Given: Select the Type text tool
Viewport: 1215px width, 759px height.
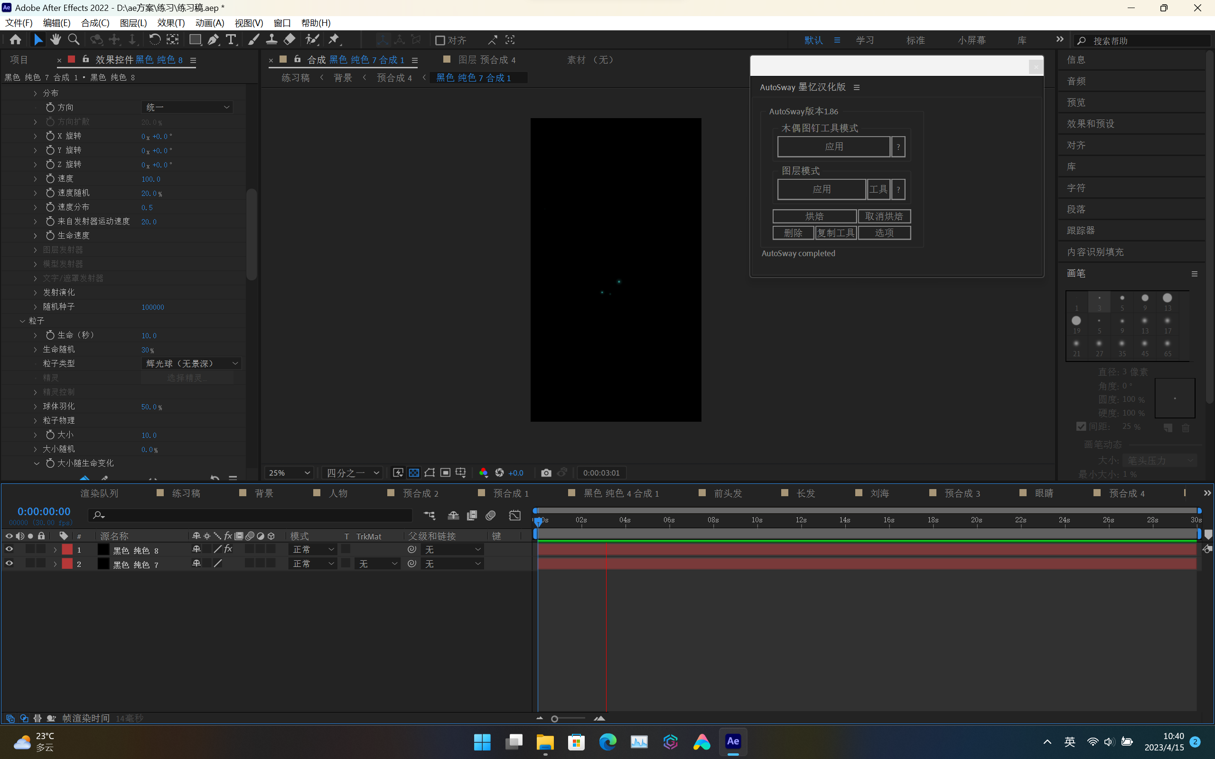Looking at the screenshot, I should pyautogui.click(x=231, y=40).
